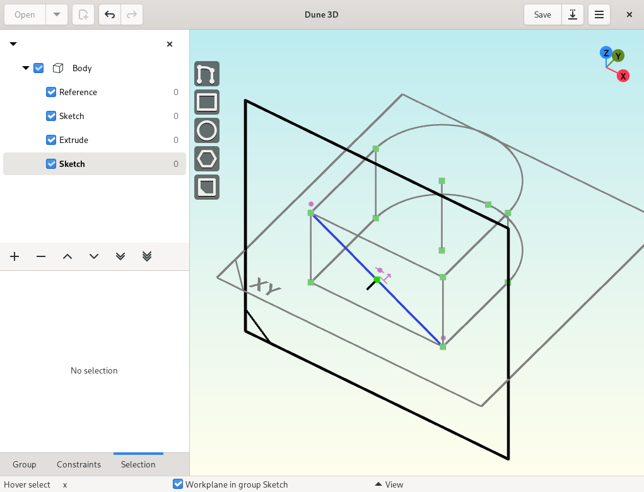This screenshot has width=644, height=492.
Task: Open the dropdown arrow next to Open
Action: coord(57,14)
